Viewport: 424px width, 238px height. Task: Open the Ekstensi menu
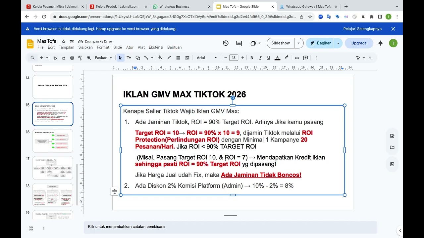coord(156,47)
